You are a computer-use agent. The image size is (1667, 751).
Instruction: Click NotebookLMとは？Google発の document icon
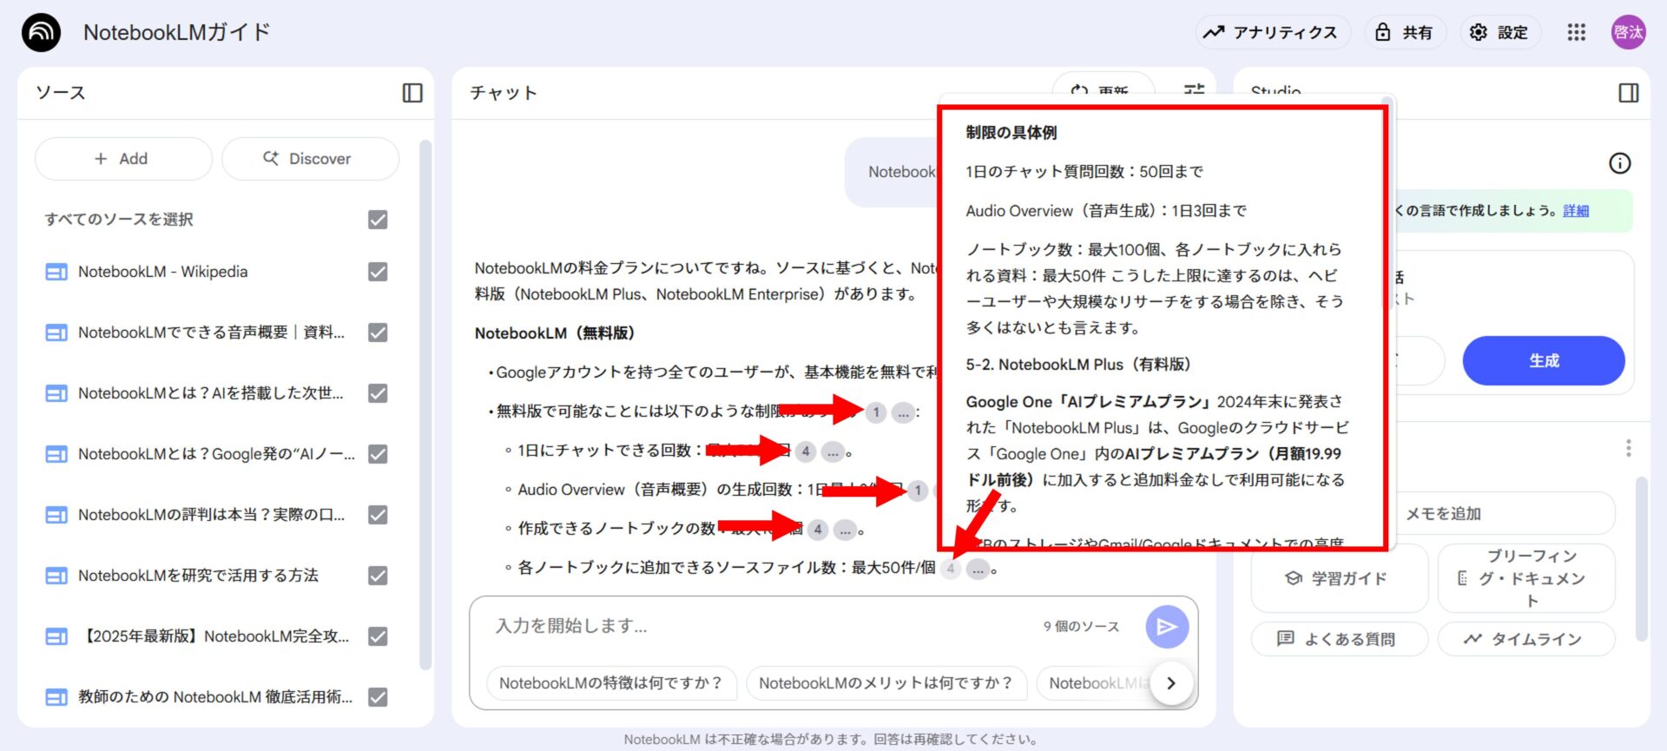tap(56, 454)
